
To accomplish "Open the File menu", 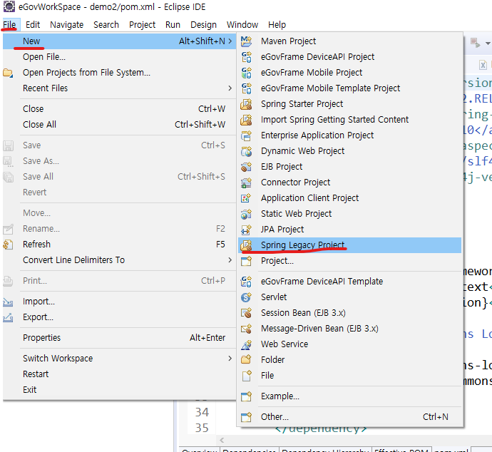I will pos(9,25).
